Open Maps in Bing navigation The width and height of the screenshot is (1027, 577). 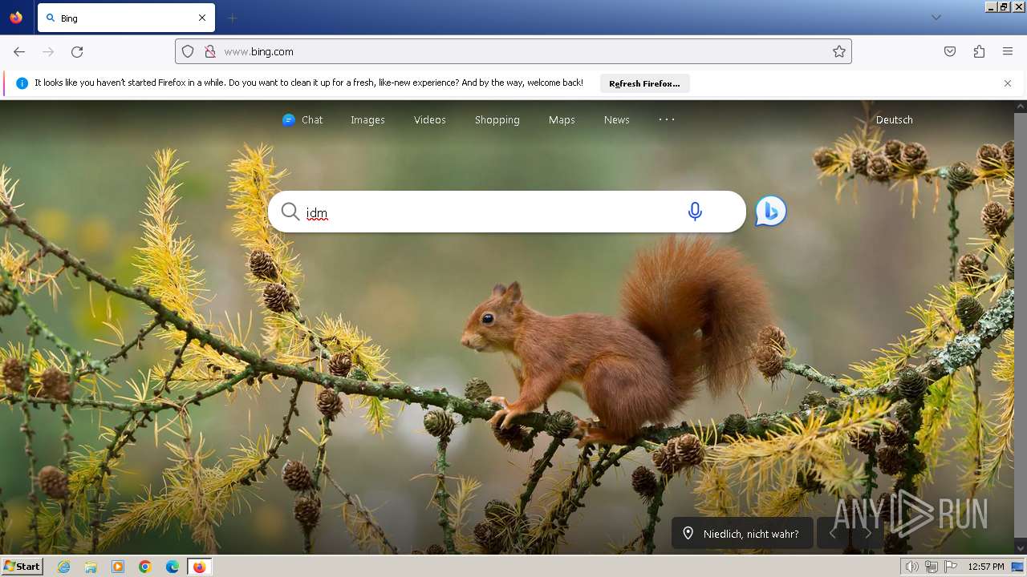tap(562, 119)
